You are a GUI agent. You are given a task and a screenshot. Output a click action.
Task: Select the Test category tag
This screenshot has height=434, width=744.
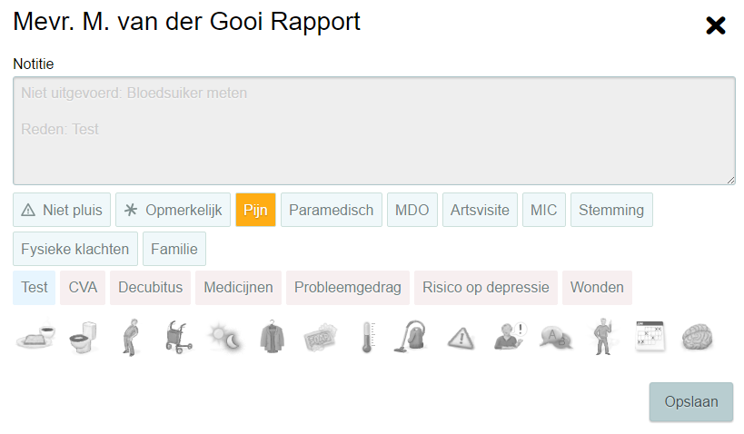coord(35,288)
